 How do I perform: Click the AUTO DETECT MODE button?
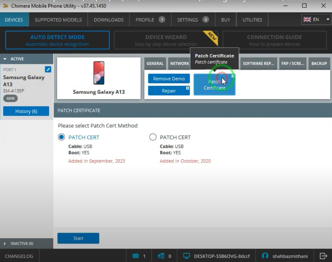(x=57, y=40)
